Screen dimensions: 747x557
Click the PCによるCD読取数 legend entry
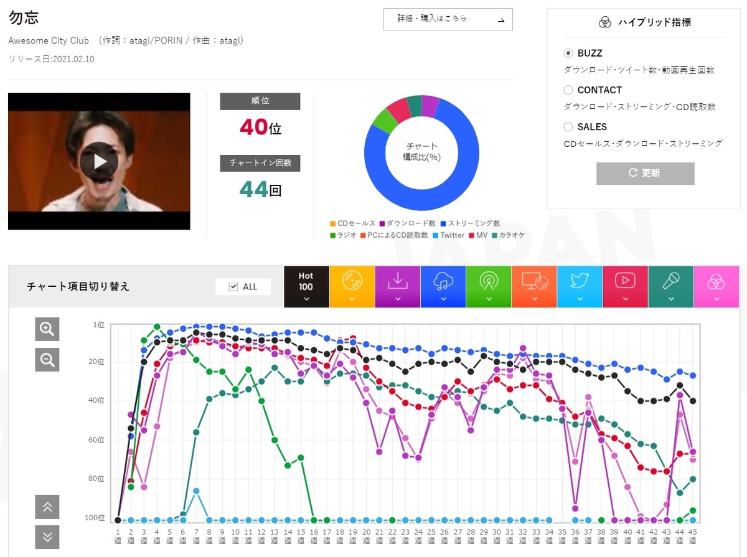coord(394,235)
